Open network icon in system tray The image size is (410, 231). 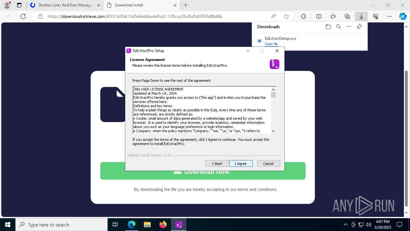[361, 225]
